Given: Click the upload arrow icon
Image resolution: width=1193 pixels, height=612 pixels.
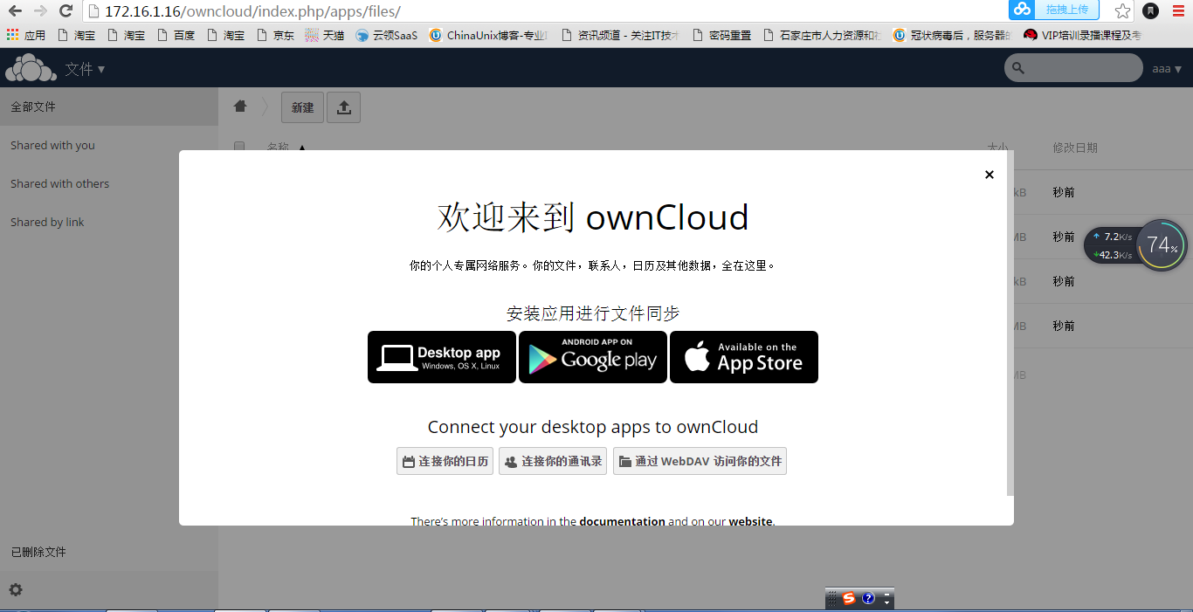Looking at the screenshot, I should click(x=343, y=107).
